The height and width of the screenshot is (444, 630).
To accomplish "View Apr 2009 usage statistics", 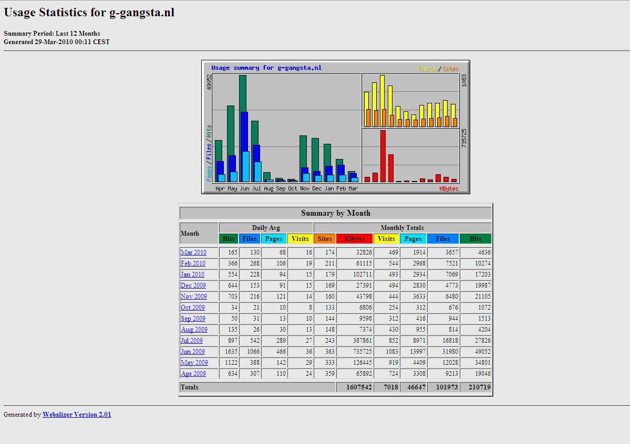I will point(193,374).
